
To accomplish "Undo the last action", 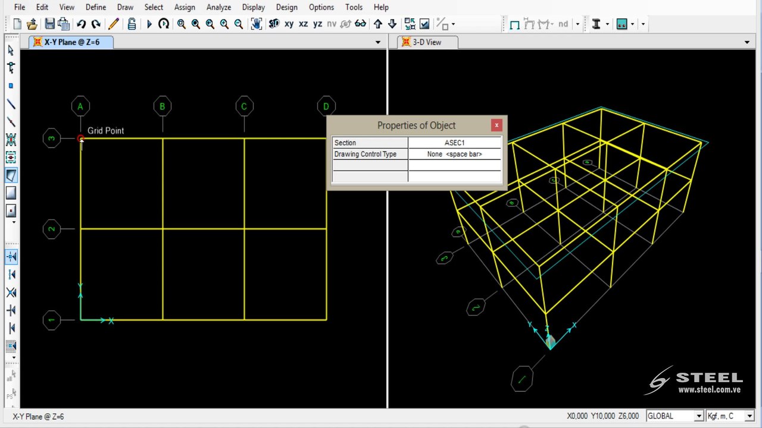I will tap(81, 24).
